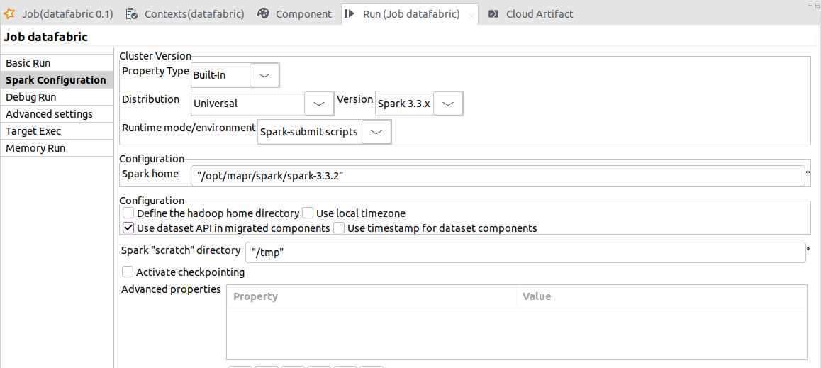The width and height of the screenshot is (821, 368).
Task: Enable Define the hadoop home directory
Action: click(128, 213)
